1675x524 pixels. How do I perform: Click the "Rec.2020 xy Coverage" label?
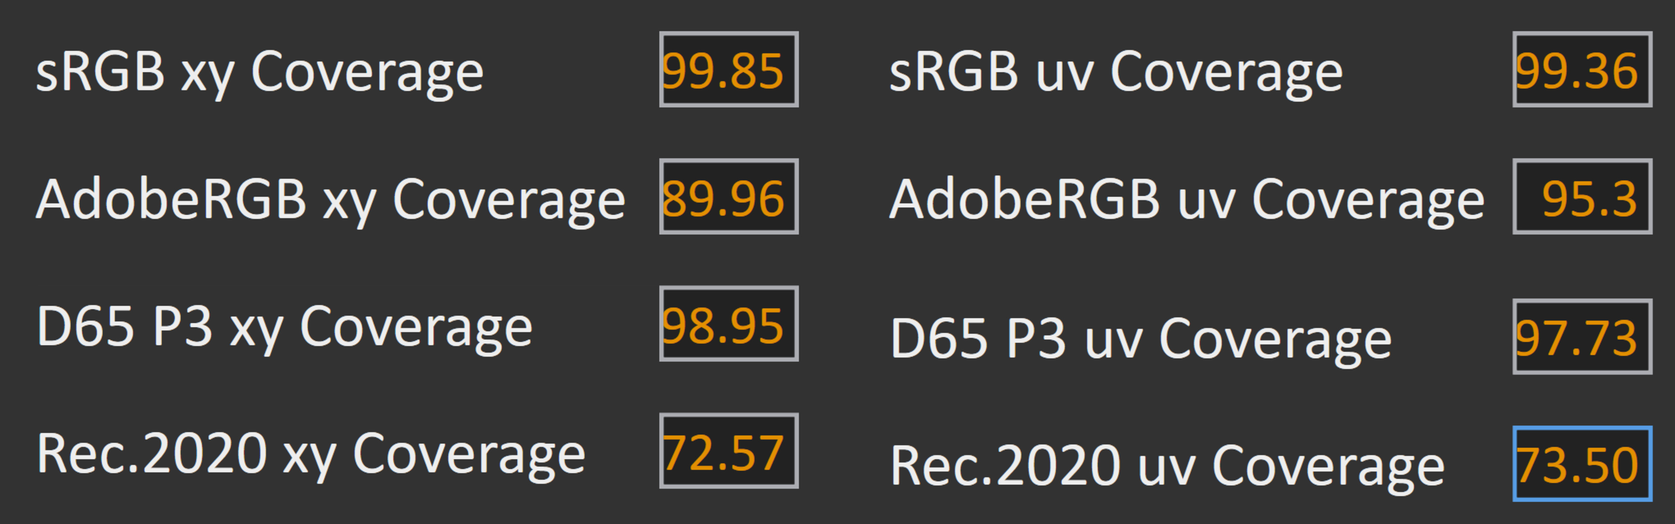point(311,453)
